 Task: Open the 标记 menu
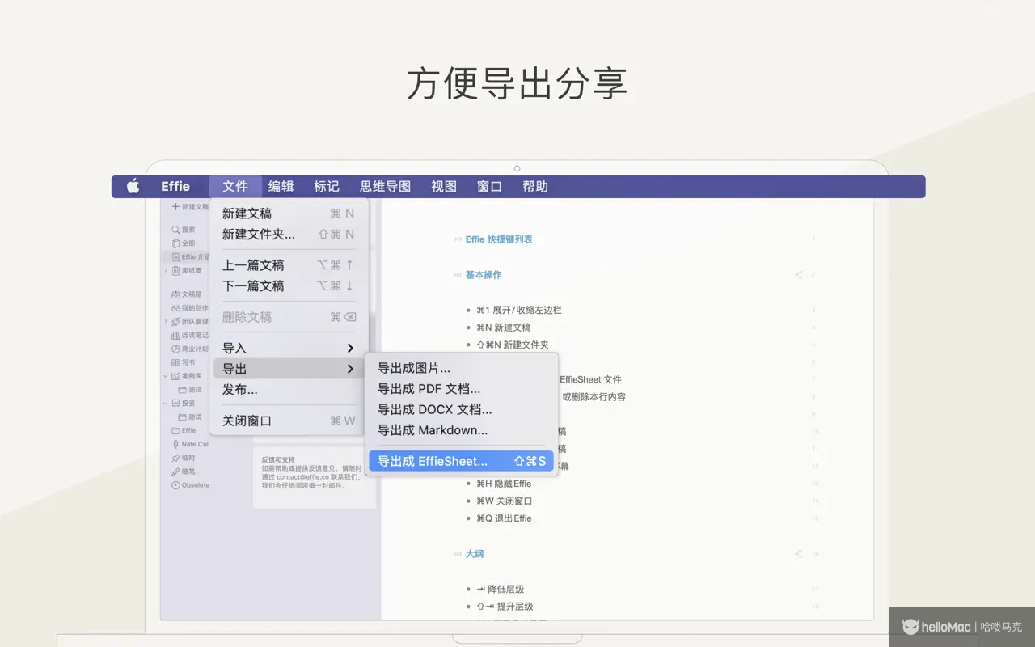[327, 187]
